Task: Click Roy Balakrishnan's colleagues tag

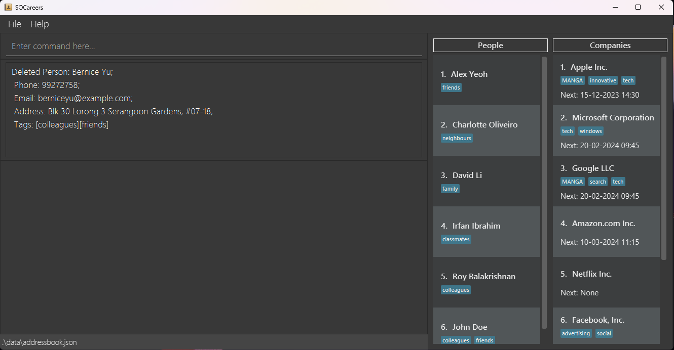Action: (456, 290)
